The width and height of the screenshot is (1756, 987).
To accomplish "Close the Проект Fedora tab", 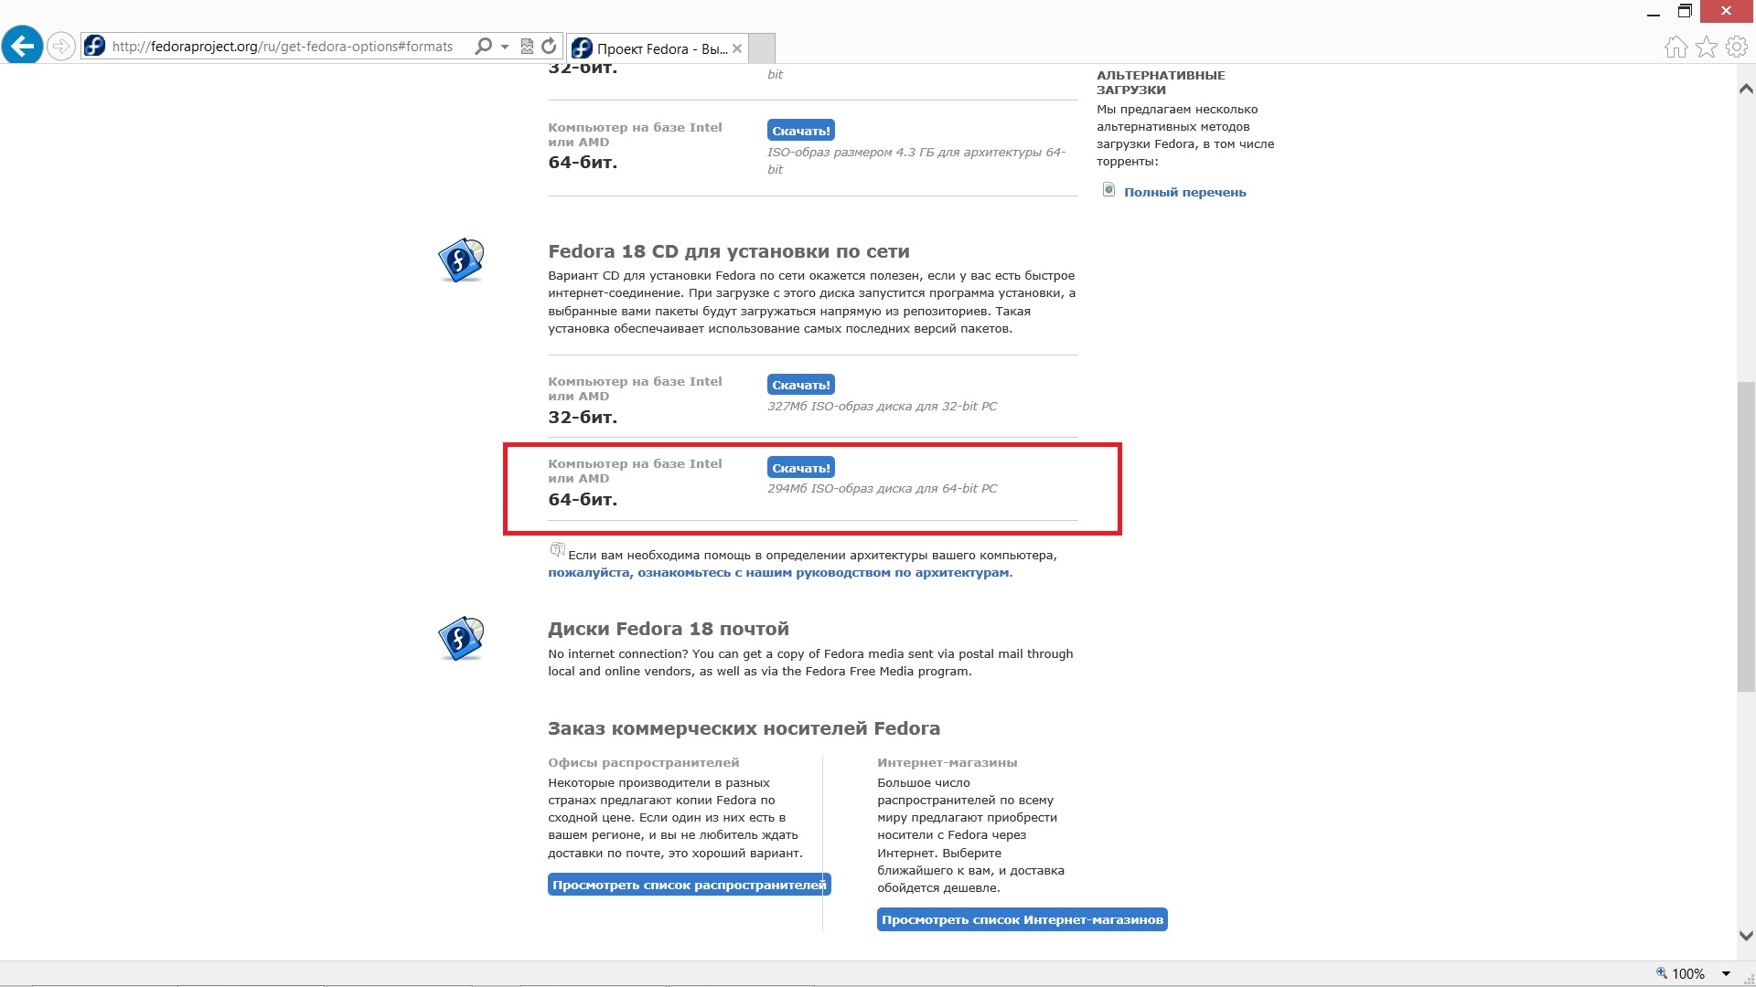I will pos(737,48).
